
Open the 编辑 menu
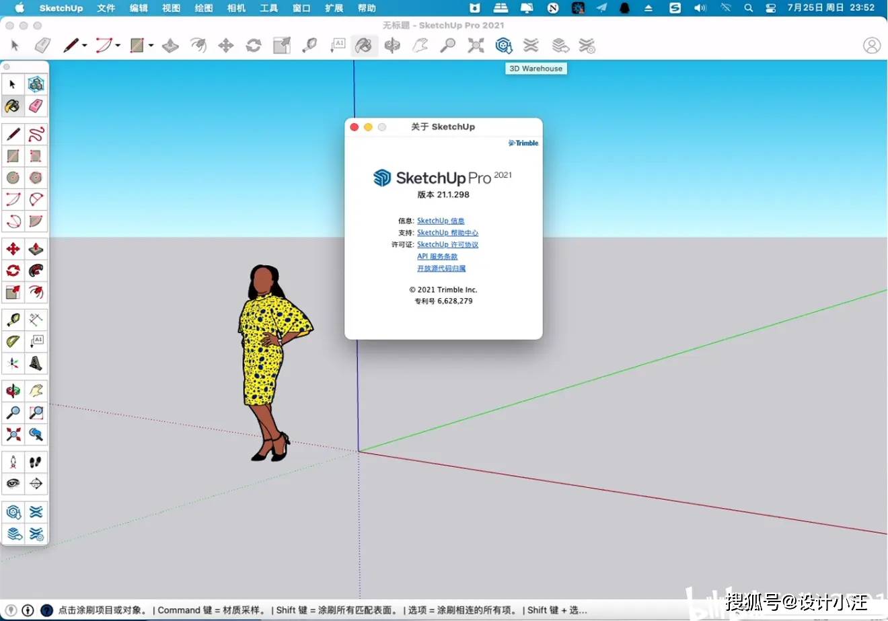pos(139,8)
